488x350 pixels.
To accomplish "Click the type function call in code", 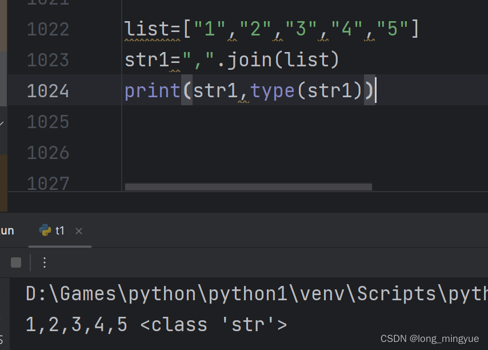I will pyautogui.click(x=273, y=90).
